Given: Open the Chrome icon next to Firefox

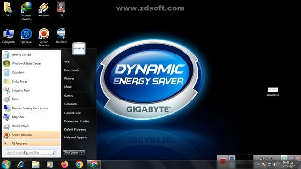Looking at the screenshot, I should pos(79,164).
